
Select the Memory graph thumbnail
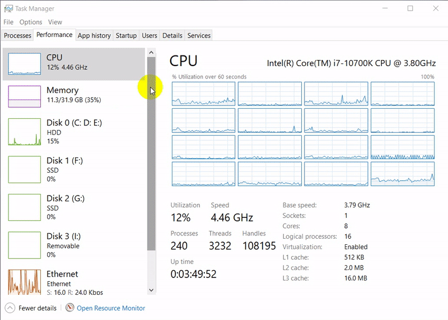tap(25, 96)
